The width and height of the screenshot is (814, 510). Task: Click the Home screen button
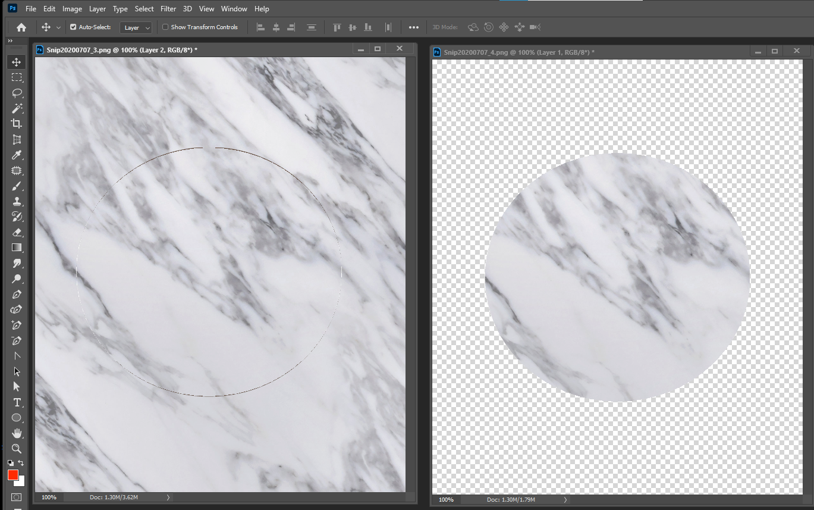coord(21,27)
